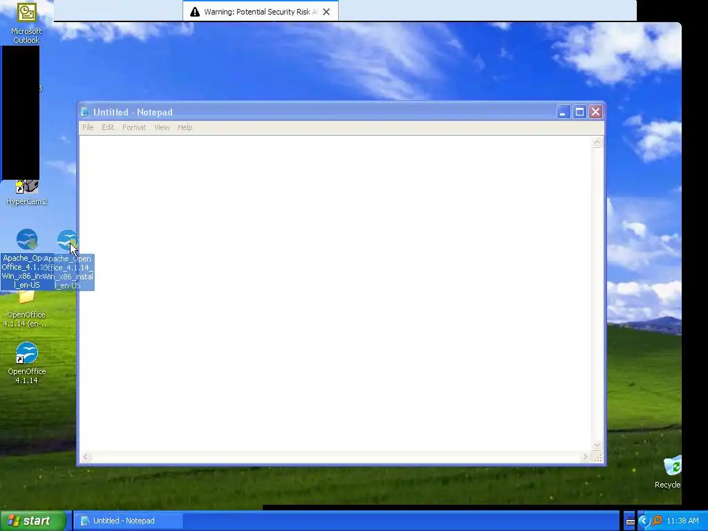Click the Notepad window resize grip

(597, 458)
